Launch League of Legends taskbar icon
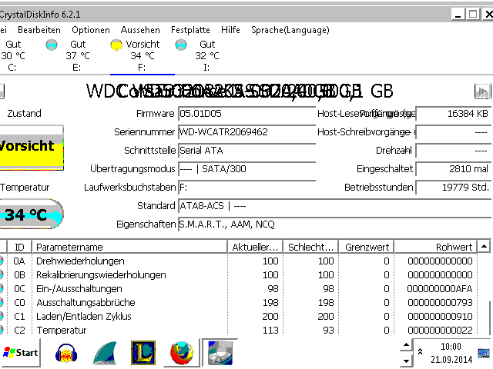Image resolution: width=493 pixels, height=369 pixels. [143, 353]
